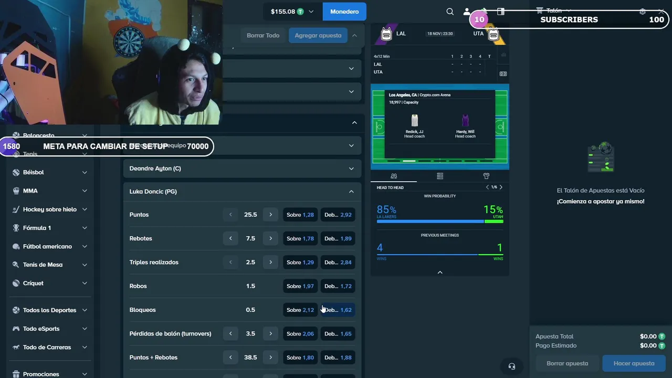
Task: Toggle the side panel layout icon
Action: point(501,12)
